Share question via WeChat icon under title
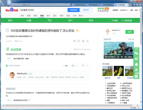The height and width of the screenshot is (110, 143). tap(74, 41)
